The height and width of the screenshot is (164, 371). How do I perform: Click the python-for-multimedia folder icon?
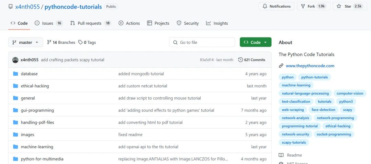[x=15, y=159]
